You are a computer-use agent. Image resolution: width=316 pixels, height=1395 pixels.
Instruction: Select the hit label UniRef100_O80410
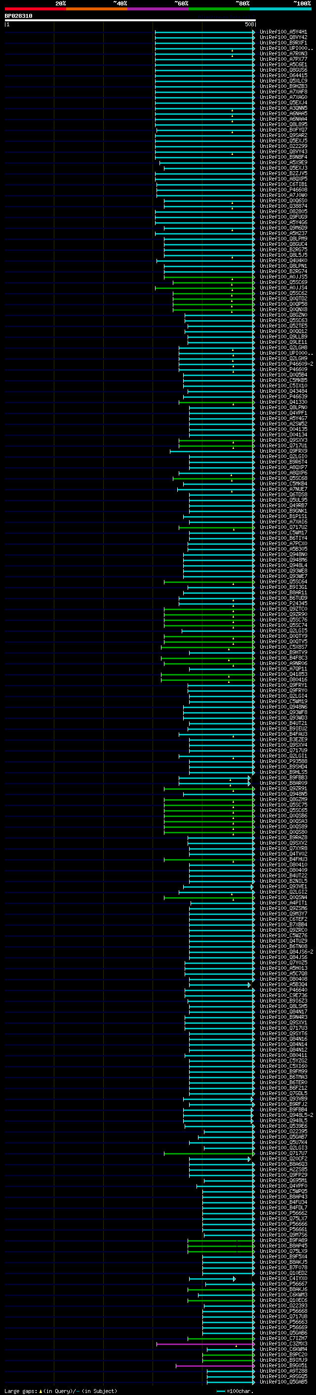pyautogui.click(x=283, y=865)
